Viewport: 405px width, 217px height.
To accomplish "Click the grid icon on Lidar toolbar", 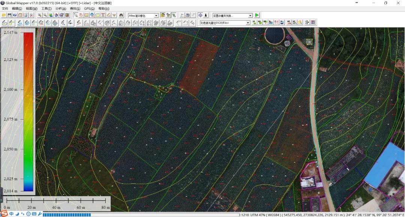I will coord(313,22).
